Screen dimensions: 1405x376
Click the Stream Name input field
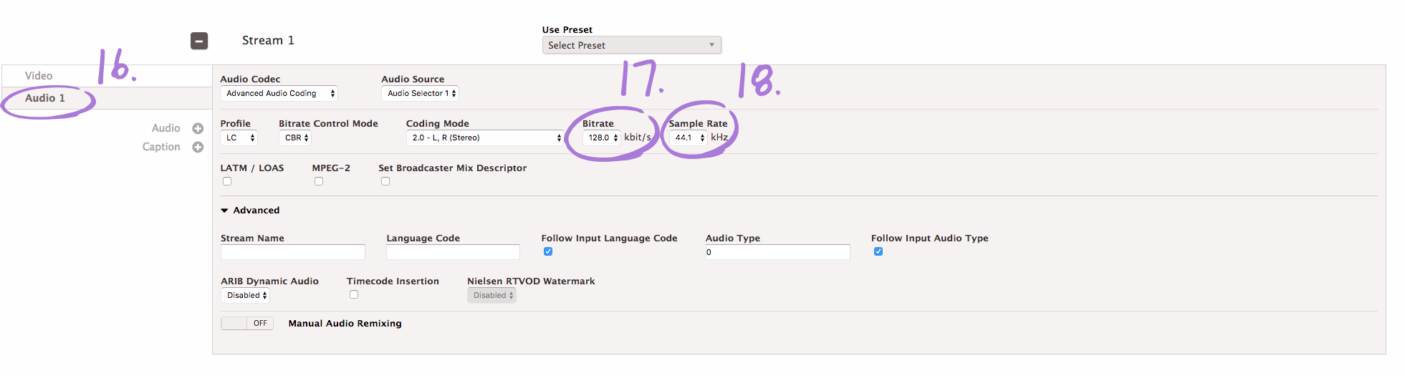click(x=293, y=252)
